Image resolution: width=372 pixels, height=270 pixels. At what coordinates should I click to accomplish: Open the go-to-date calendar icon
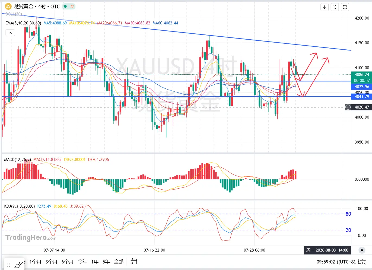tap(133, 262)
